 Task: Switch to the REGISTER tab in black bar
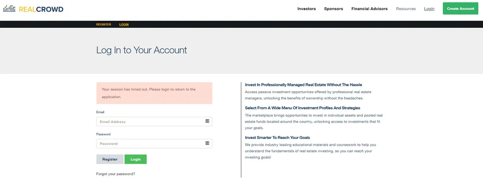click(x=103, y=24)
